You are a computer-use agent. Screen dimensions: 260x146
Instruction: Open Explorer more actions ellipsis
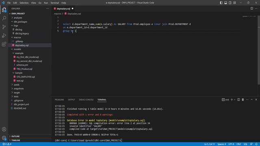coord(48,9)
